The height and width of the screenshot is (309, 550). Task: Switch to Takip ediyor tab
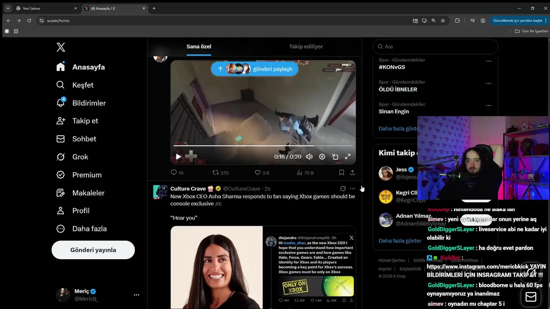pyautogui.click(x=306, y=46)
